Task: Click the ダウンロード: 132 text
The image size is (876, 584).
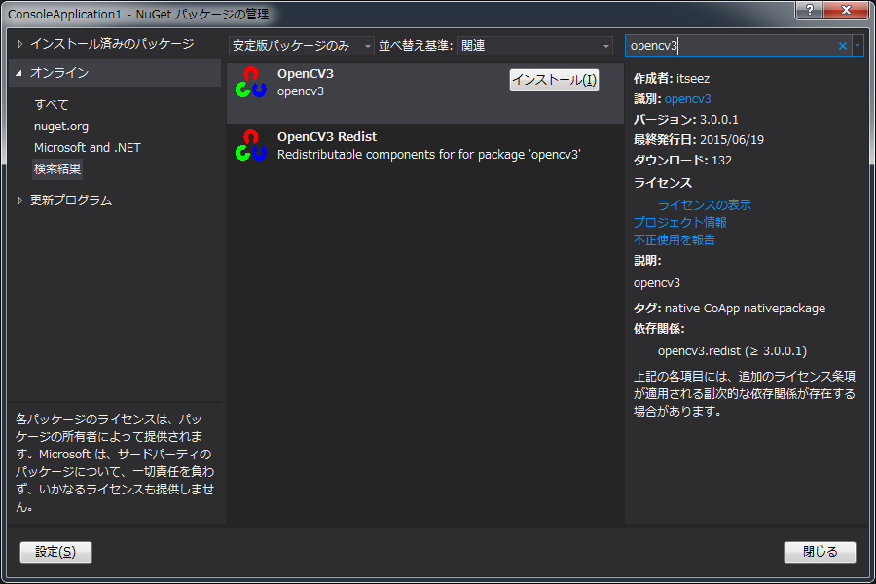Action: point(682,161)
